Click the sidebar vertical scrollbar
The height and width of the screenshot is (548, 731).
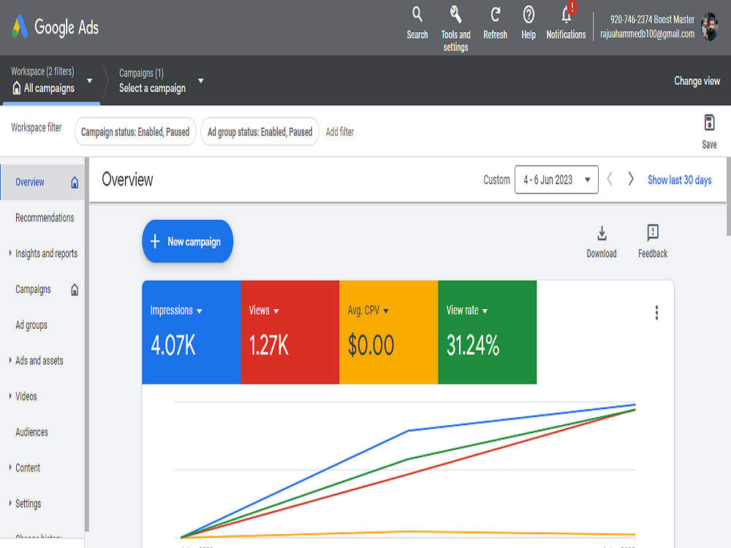click(87, 344)
